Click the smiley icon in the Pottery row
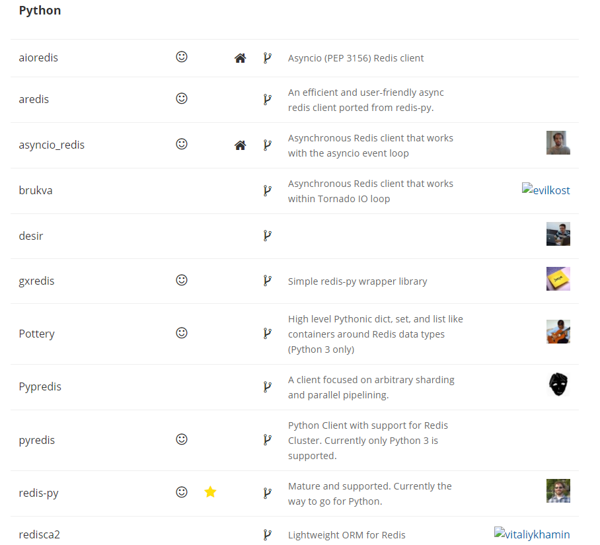The image size is (600, 545). (181, 333)
